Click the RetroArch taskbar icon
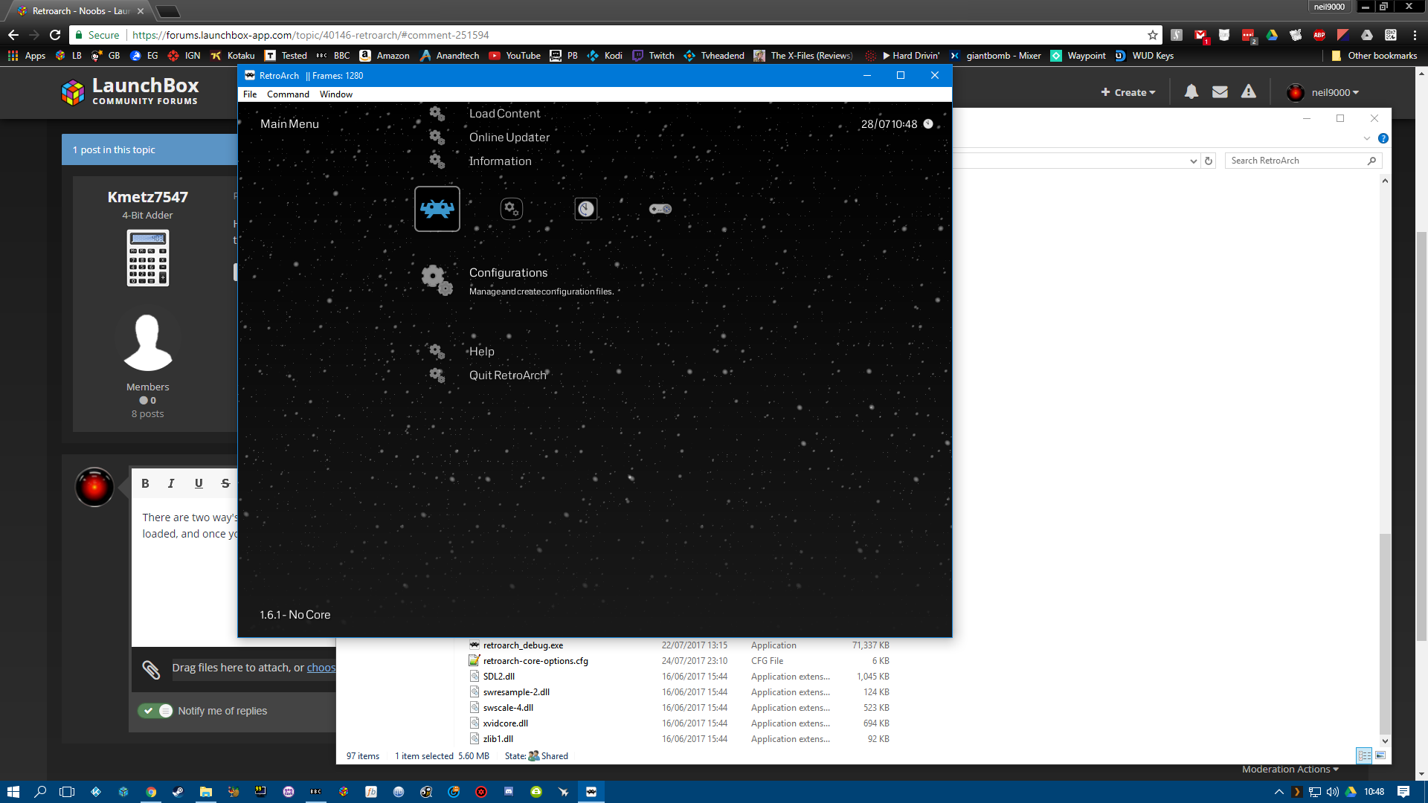The height and width of the screenshot is (803, 1428). (591, 792)
